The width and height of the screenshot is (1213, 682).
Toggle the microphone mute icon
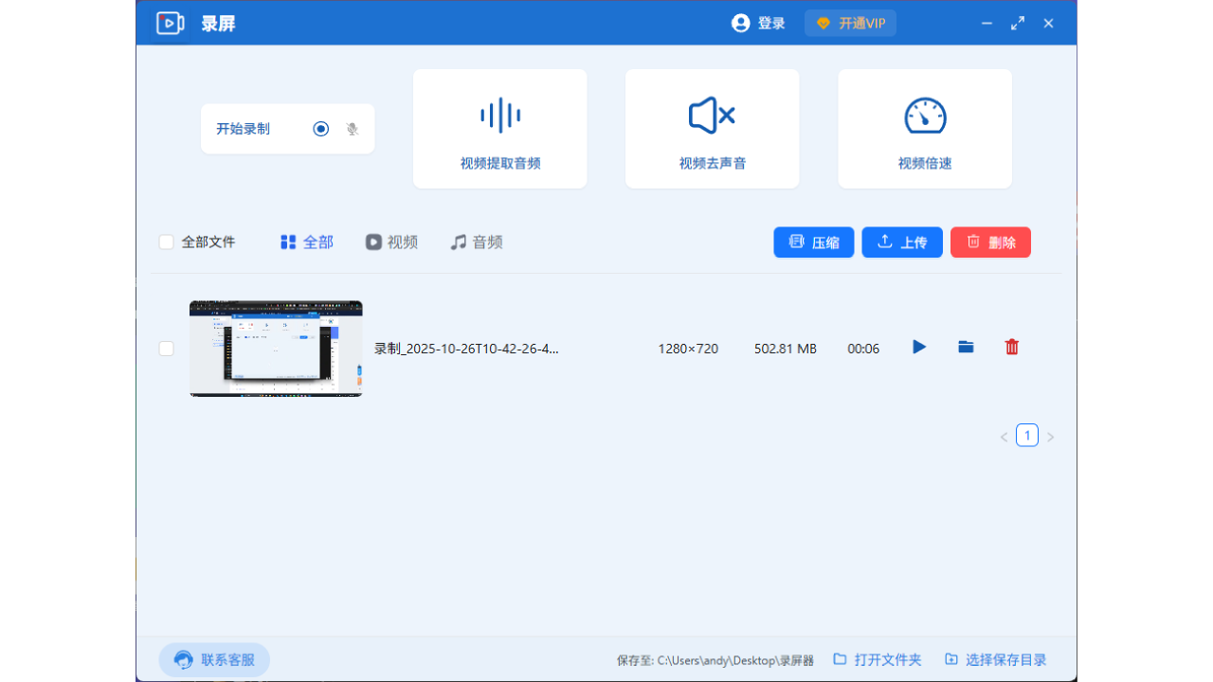point(352,128)
